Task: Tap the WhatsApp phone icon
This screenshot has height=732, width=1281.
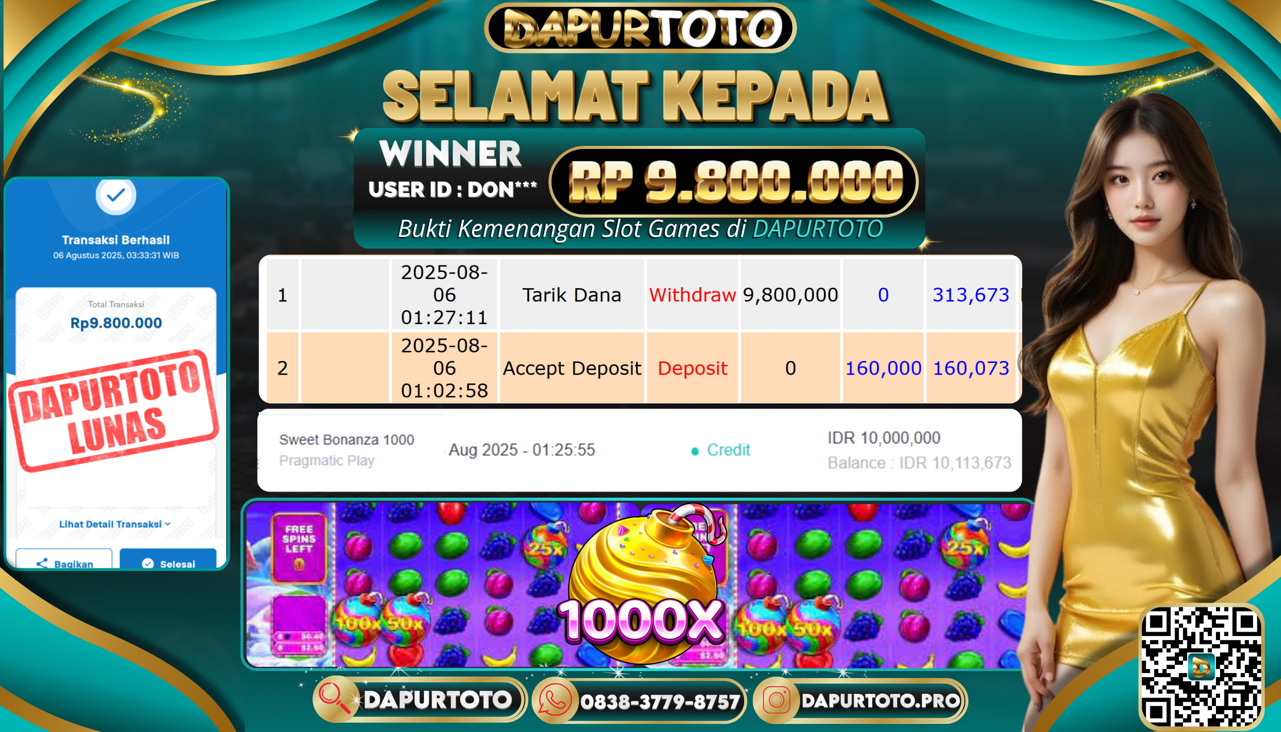Action: [555, 701]
